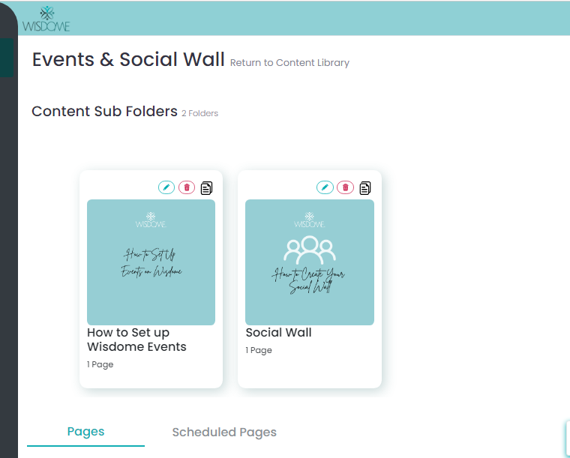
Task: Select the highlighted dark teal sidebar item
Action: pos(7,58)
